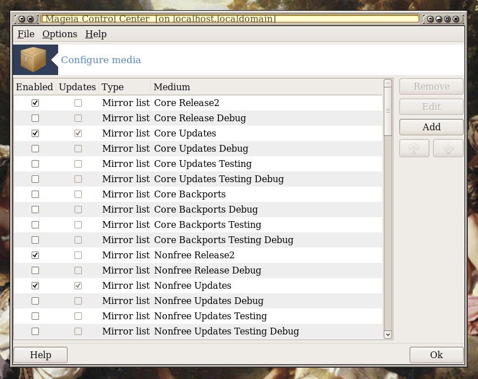The image size is (478, 379).
Task: Click the move-up arrow button beside the list
Action: tap(414, 148)
